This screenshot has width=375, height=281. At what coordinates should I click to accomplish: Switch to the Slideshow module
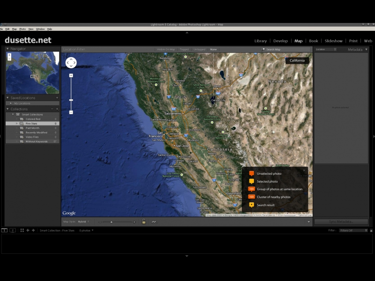[x=333, y=41]
